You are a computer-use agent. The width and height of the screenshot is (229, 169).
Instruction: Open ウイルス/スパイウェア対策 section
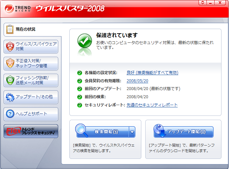[31, 47]
